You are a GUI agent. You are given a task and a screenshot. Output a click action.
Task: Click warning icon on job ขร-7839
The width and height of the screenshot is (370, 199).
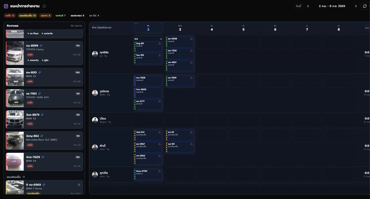tap(191, 78)
